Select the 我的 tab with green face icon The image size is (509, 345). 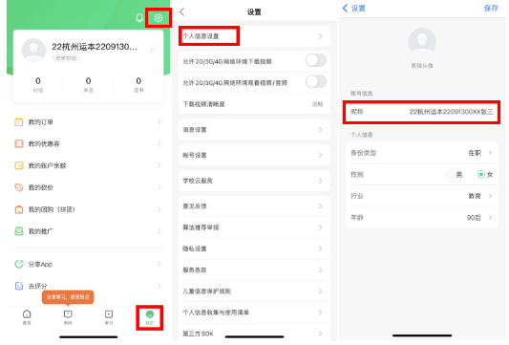(x=149, y=317)
